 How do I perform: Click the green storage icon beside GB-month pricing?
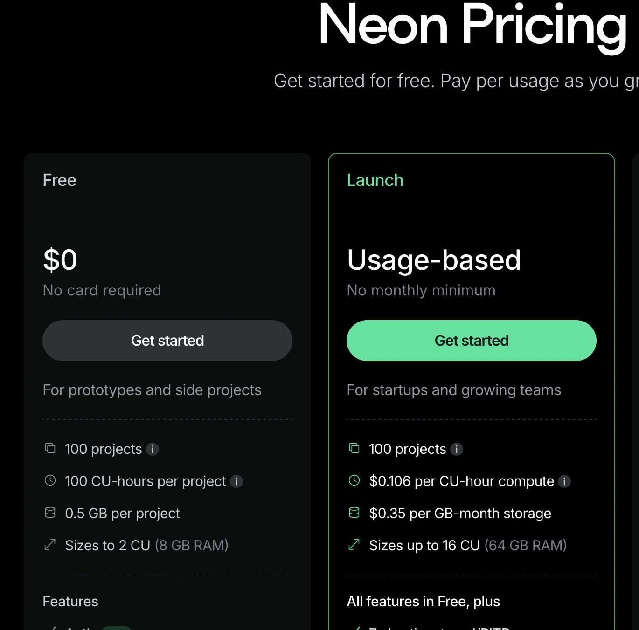tap(354, 513)
